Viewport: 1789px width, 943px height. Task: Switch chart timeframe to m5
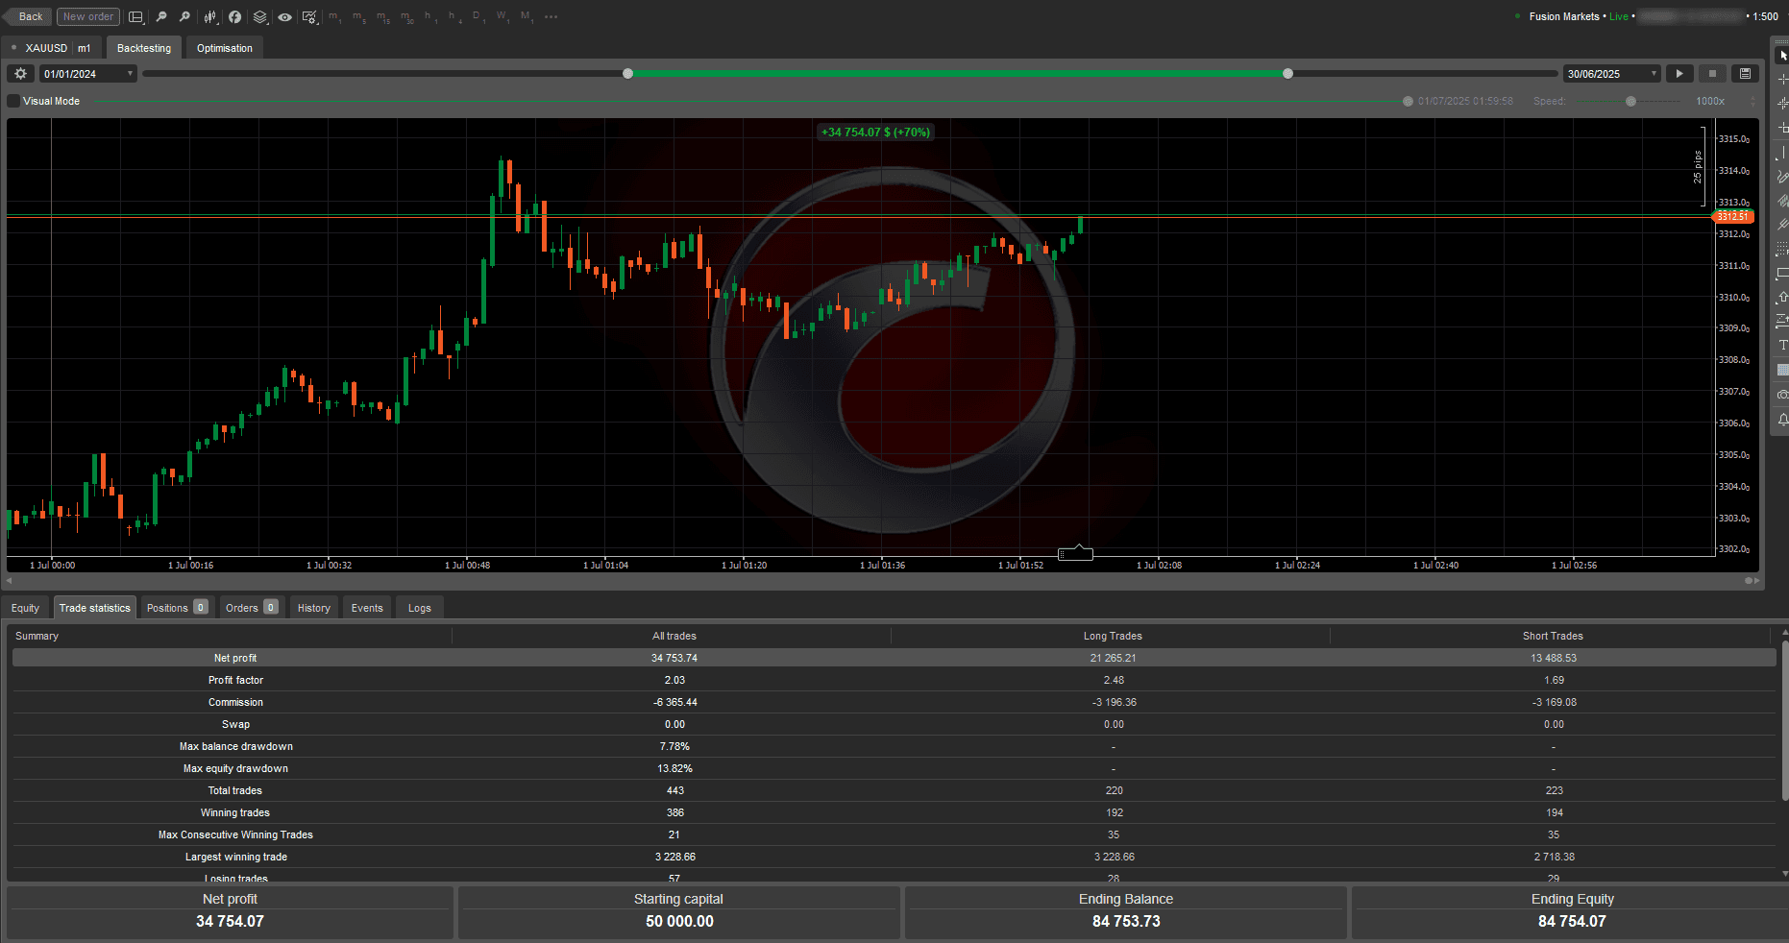pos(357,16)
